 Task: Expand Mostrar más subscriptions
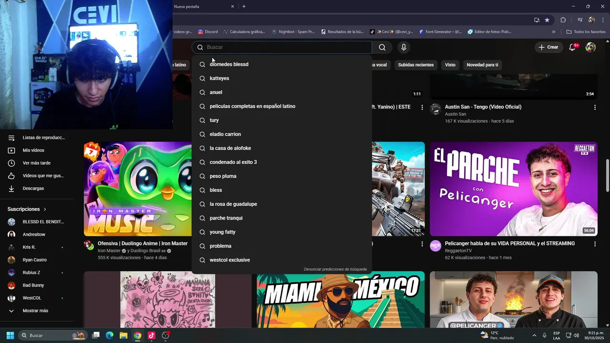point(36,311)
